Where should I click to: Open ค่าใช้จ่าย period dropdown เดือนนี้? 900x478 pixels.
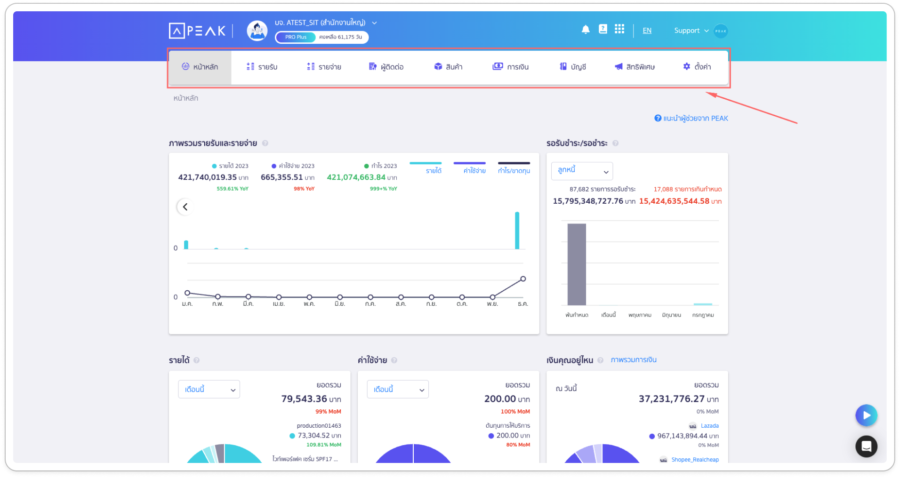tap(398, 389)
